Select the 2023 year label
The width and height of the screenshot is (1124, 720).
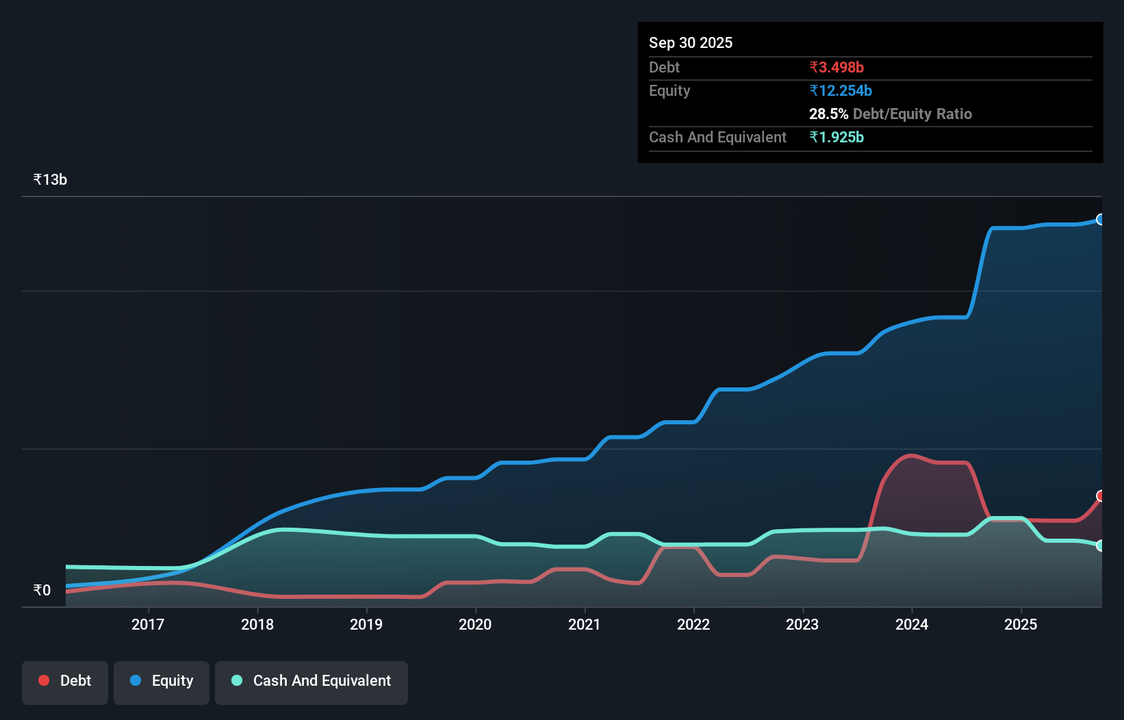point(802,624)
